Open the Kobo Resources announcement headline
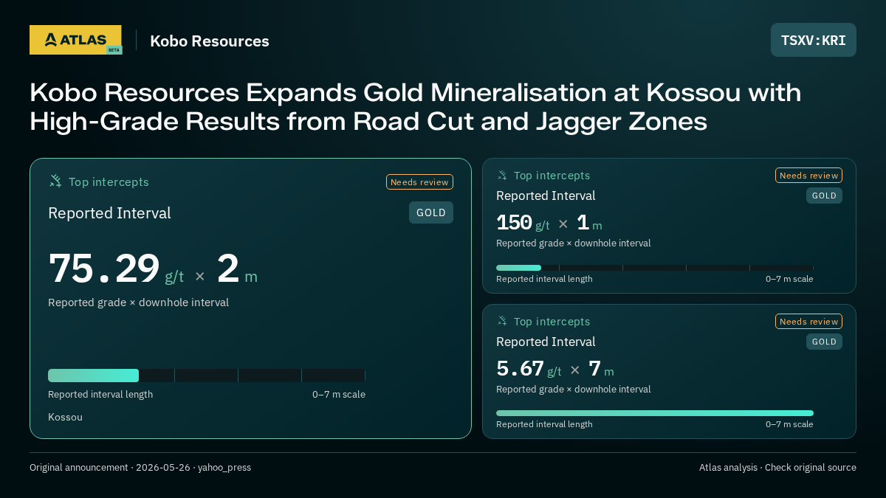This screenshot has height=498, width=886. [415, 107]
